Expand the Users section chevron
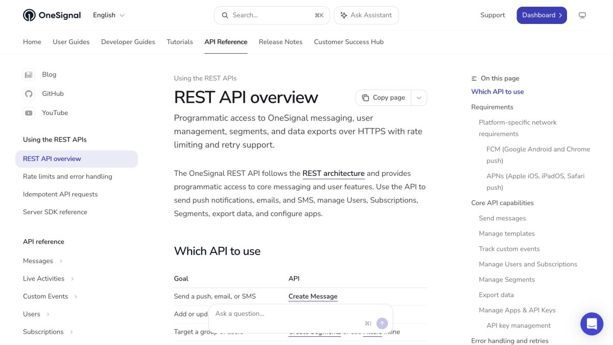613x345 pixels. pyautogui.click(x=48, y=314)
